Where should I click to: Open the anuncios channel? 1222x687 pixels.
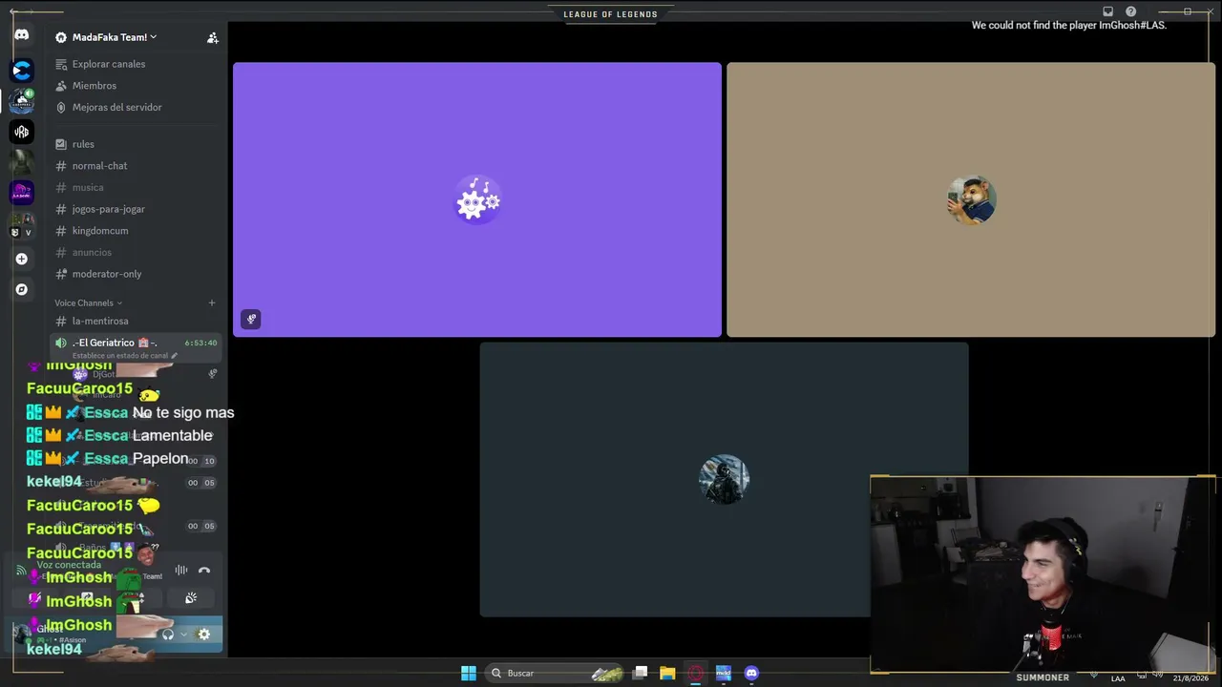(92, 252)
